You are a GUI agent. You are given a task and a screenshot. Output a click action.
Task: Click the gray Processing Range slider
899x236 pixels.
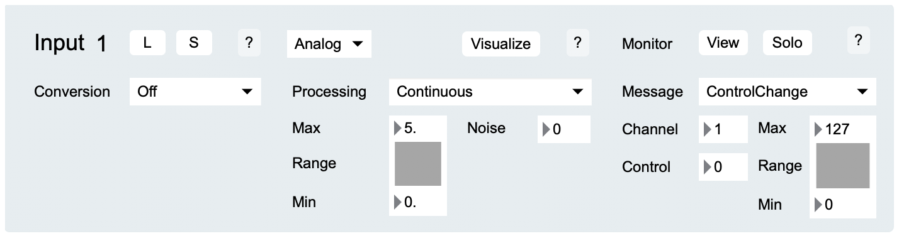point(418,164)
